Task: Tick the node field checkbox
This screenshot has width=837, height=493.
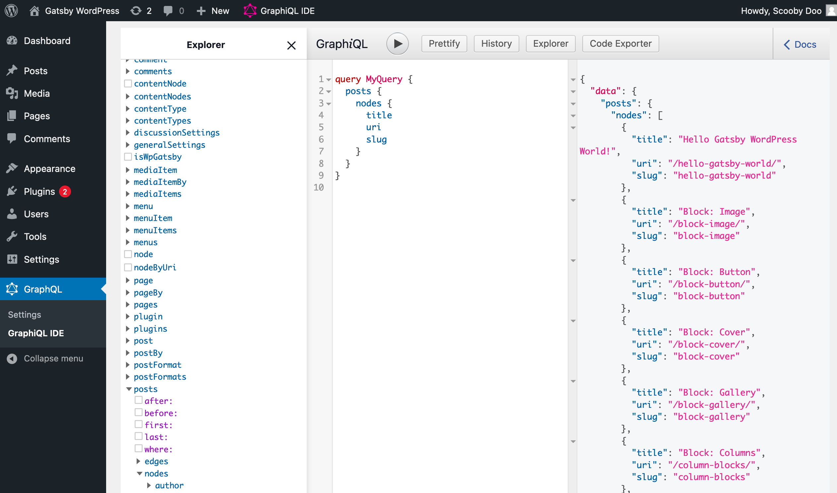Action: point(128,254)
